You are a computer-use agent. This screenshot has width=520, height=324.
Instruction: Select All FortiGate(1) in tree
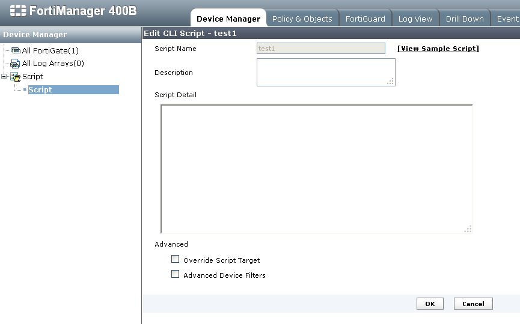(50, 50)
